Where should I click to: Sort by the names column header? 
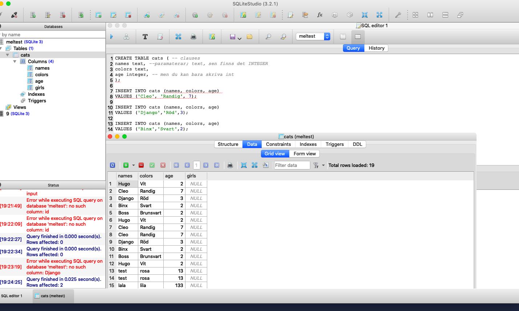pos(127,176)
